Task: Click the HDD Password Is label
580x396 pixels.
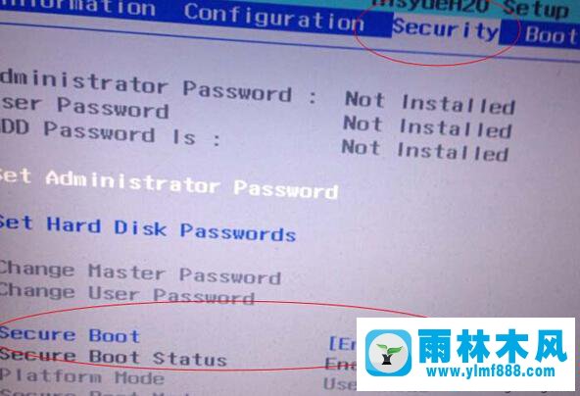Action: pos(111,133)
